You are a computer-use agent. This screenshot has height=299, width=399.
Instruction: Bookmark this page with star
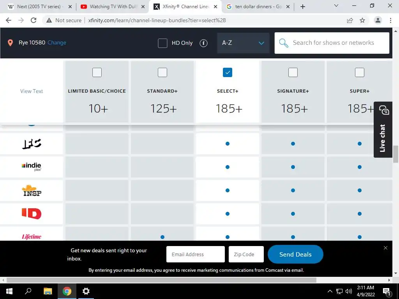362,20
